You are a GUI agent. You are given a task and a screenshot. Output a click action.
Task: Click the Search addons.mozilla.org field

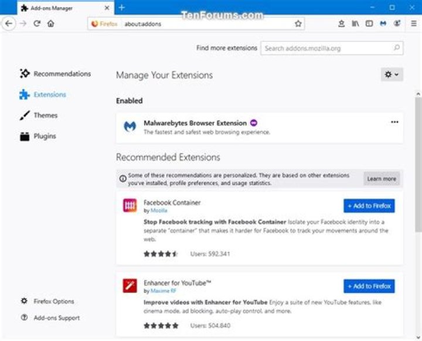pos(332,48)
